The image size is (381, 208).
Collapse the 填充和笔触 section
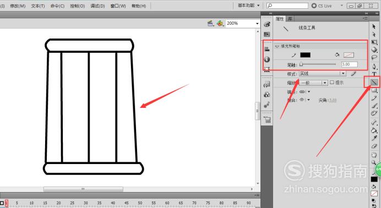(277, 46)
